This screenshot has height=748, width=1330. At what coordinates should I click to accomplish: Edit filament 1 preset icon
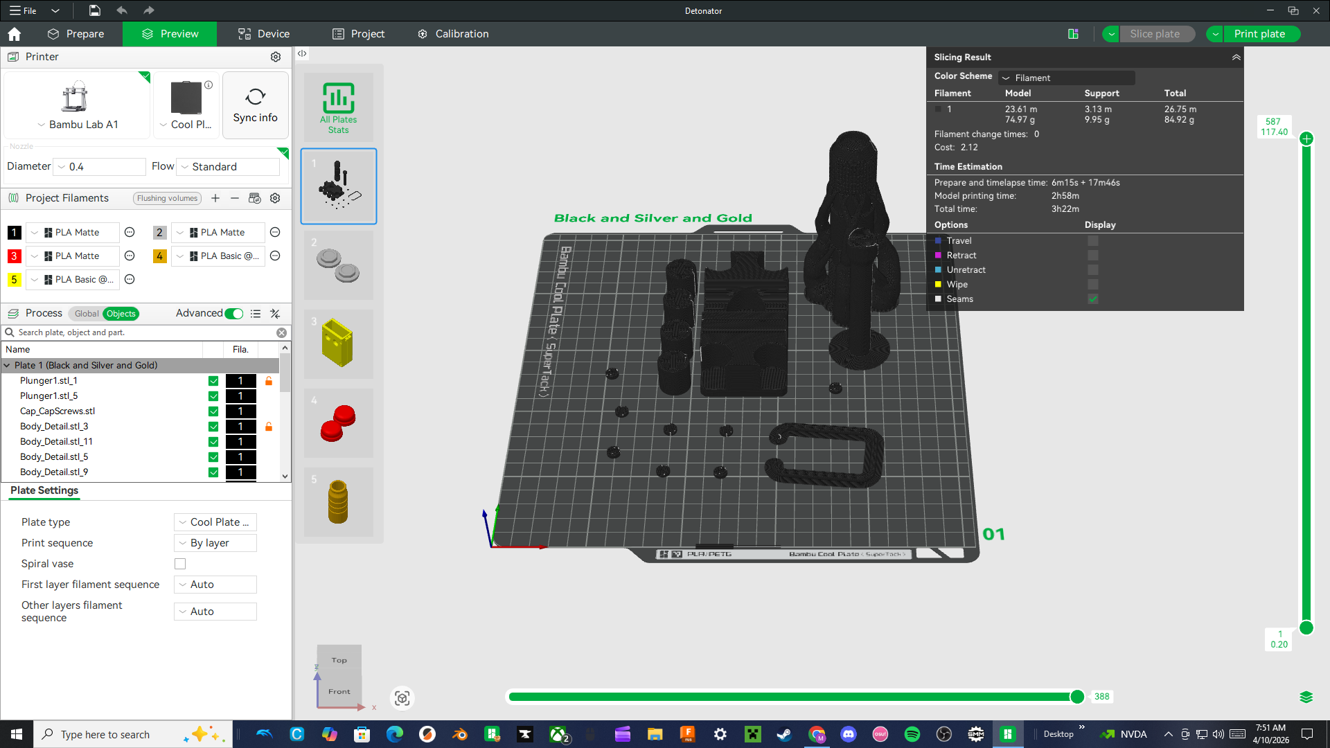[x=130, y=233]
